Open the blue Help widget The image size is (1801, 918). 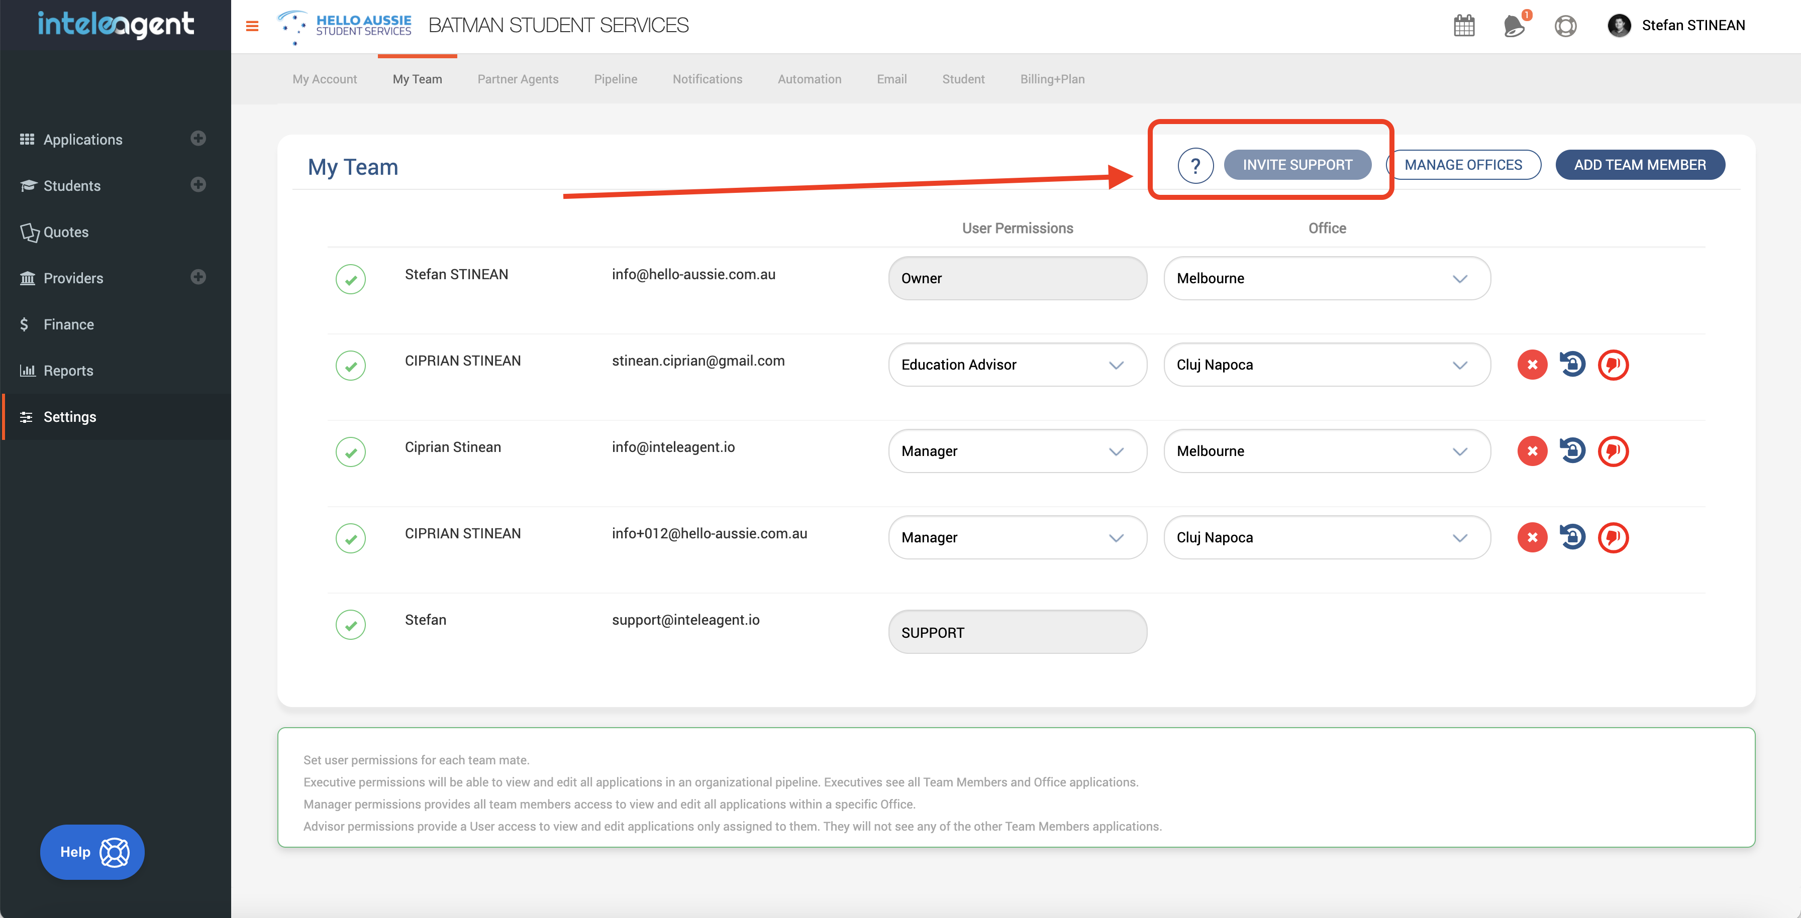tap(92, 852)
